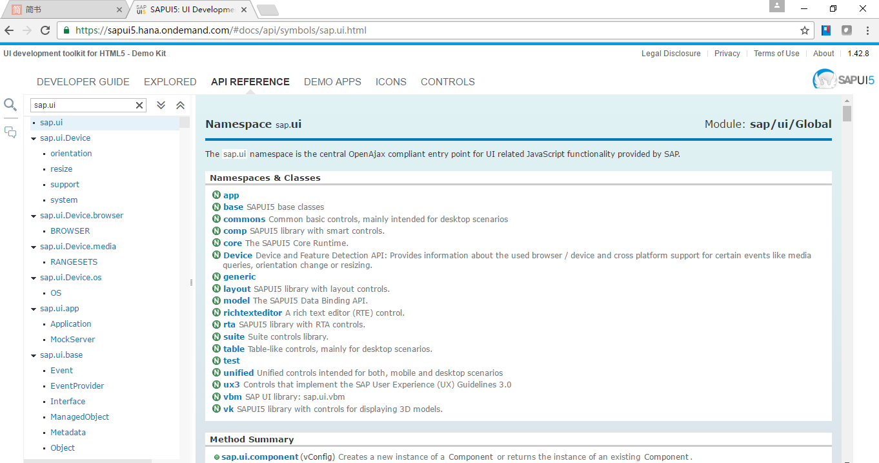
Task: Click the search magnifier icon in the sidebar
Action: tap(10, 104)
